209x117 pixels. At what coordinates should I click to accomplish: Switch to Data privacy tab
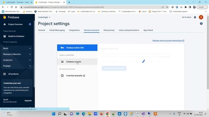pyautogui.click(x=109, y=30)
